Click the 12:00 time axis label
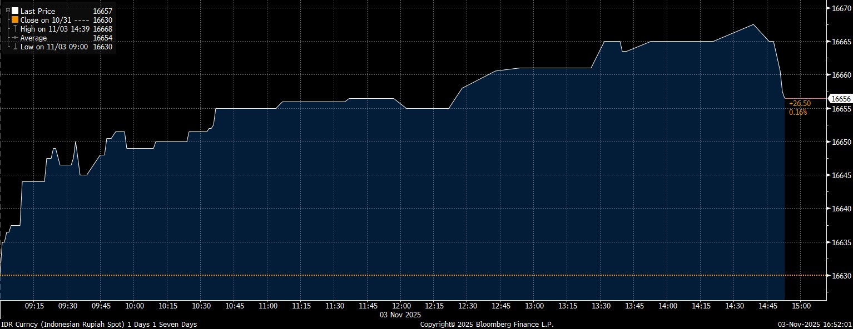This screenshot has height=329, width=853. click(401, 306)
